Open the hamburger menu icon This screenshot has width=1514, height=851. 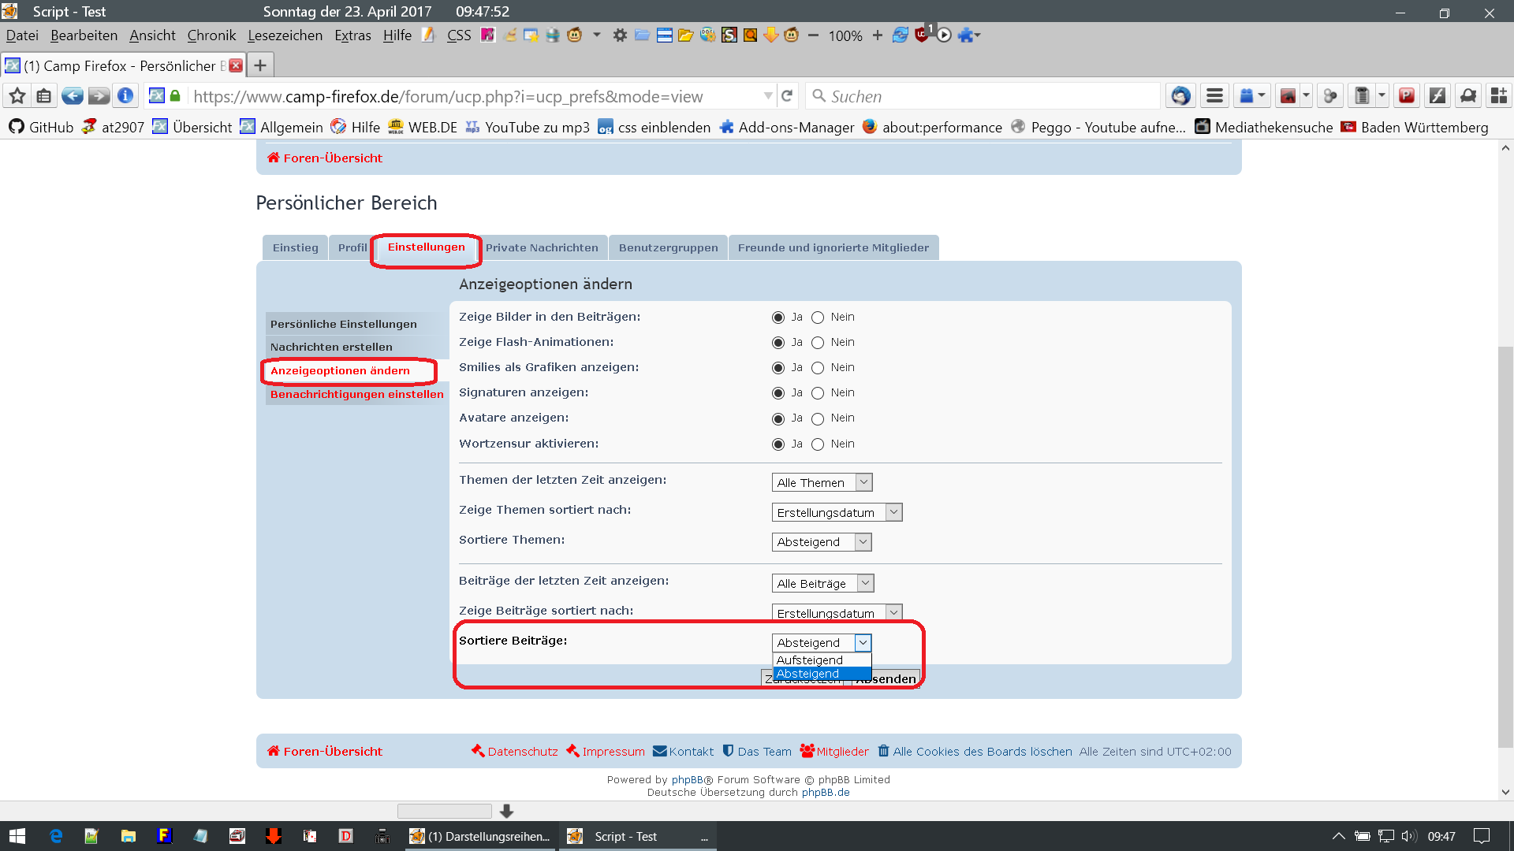click(x=1214, y=96)
